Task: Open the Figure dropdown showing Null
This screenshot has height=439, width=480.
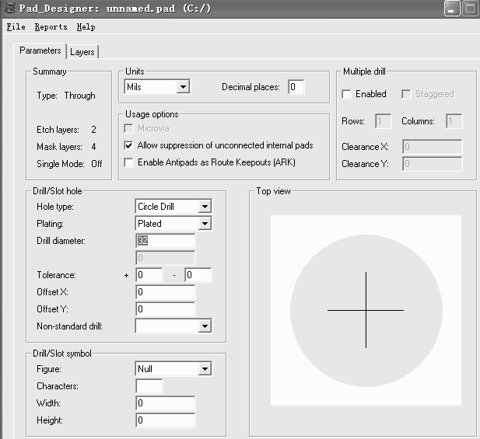Action: [173, 369]
